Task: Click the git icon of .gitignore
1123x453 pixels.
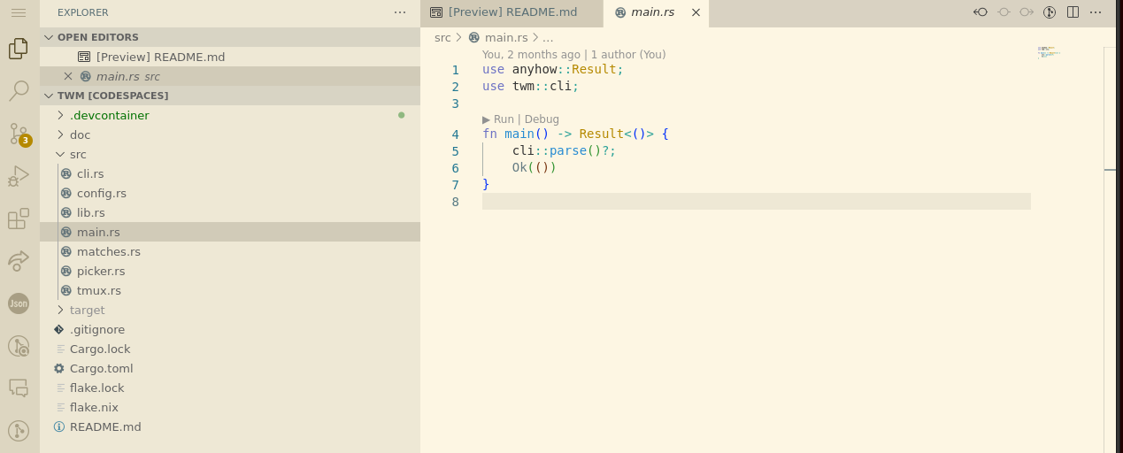Action: (59, 329)
